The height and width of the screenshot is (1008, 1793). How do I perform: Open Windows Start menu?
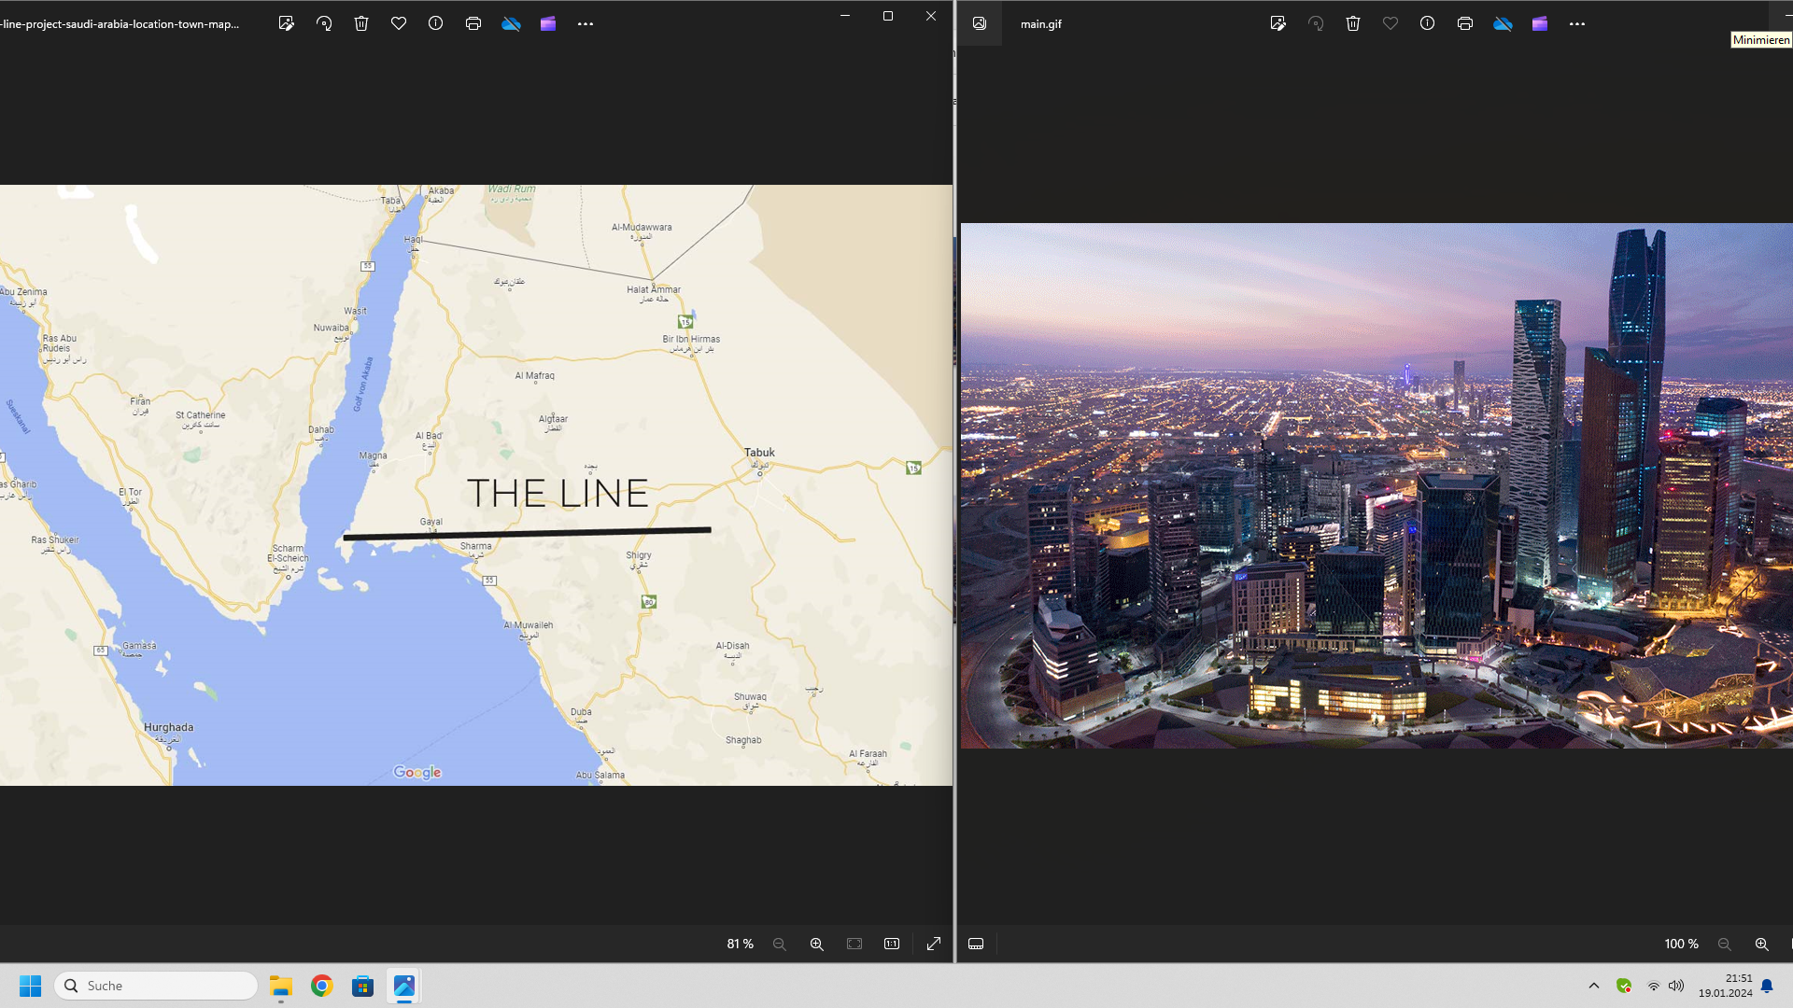coord(31,986)
